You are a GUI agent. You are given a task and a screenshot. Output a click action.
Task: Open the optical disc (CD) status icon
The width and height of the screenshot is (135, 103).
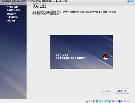[x=91, y=101]
